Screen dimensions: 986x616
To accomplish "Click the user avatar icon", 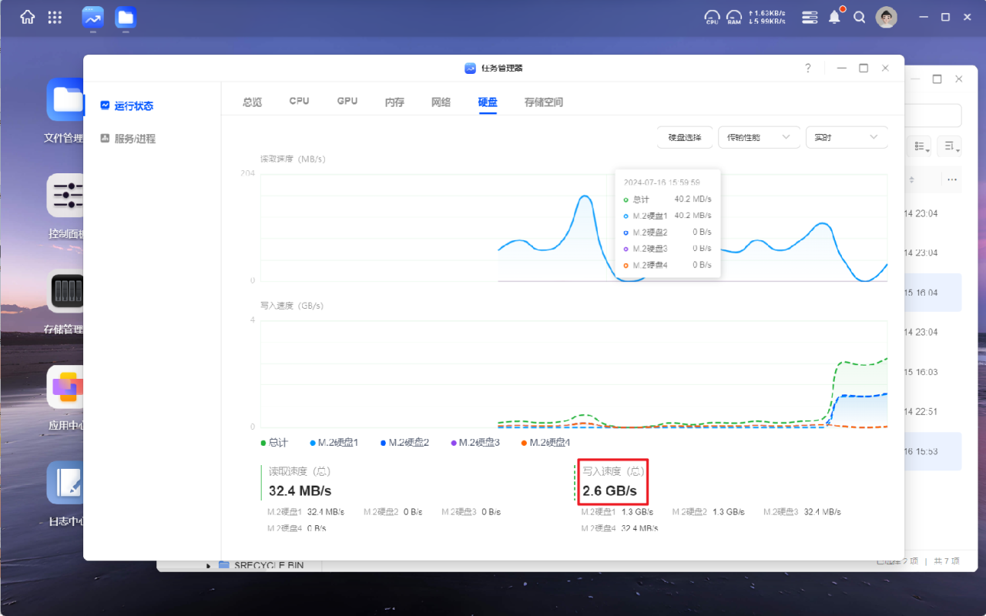I will 887,17.
